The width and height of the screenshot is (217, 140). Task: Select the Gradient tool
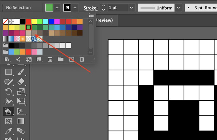click(21, 121)
